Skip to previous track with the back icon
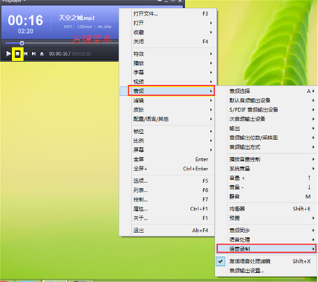Image resolution: width=318 pixels, height=282 pixels. [25, 53]
